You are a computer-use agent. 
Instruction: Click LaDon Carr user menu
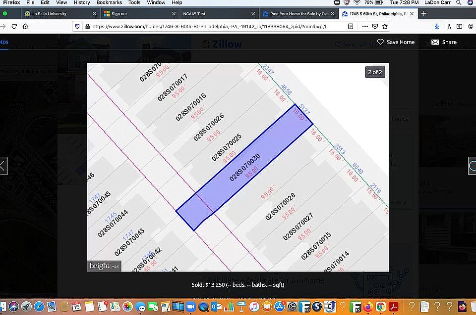click(437, 3)
